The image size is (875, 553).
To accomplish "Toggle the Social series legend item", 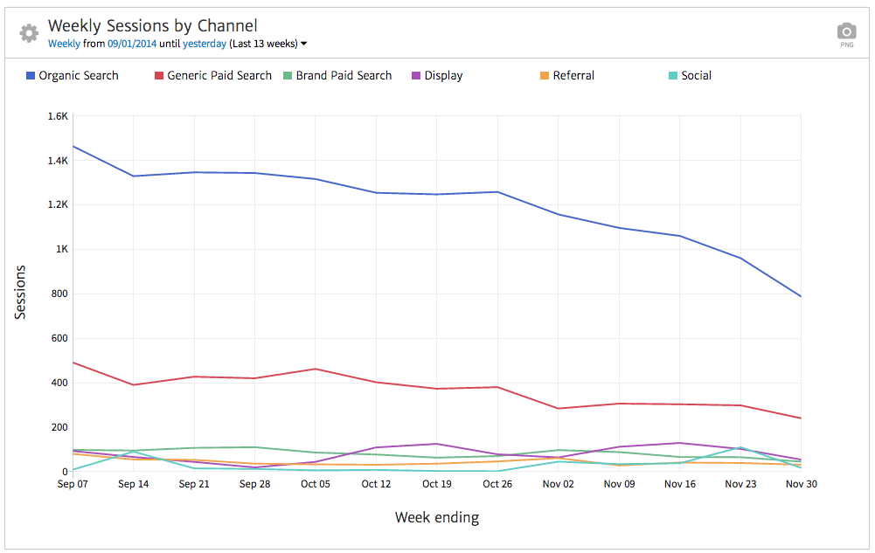I will [x=696, y=76].
